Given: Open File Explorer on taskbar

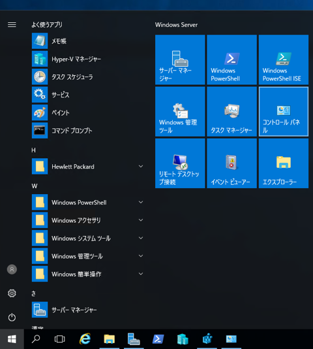Looking at the screenshot, I should [110, 339].
